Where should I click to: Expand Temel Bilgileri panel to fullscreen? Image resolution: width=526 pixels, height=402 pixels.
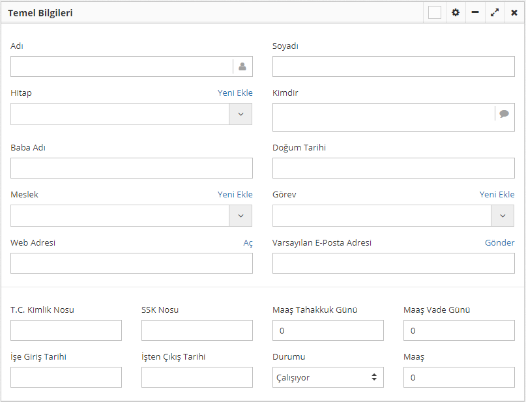click(495, 12)
